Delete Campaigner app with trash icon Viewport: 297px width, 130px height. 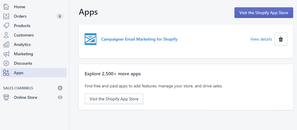[280, 39]
